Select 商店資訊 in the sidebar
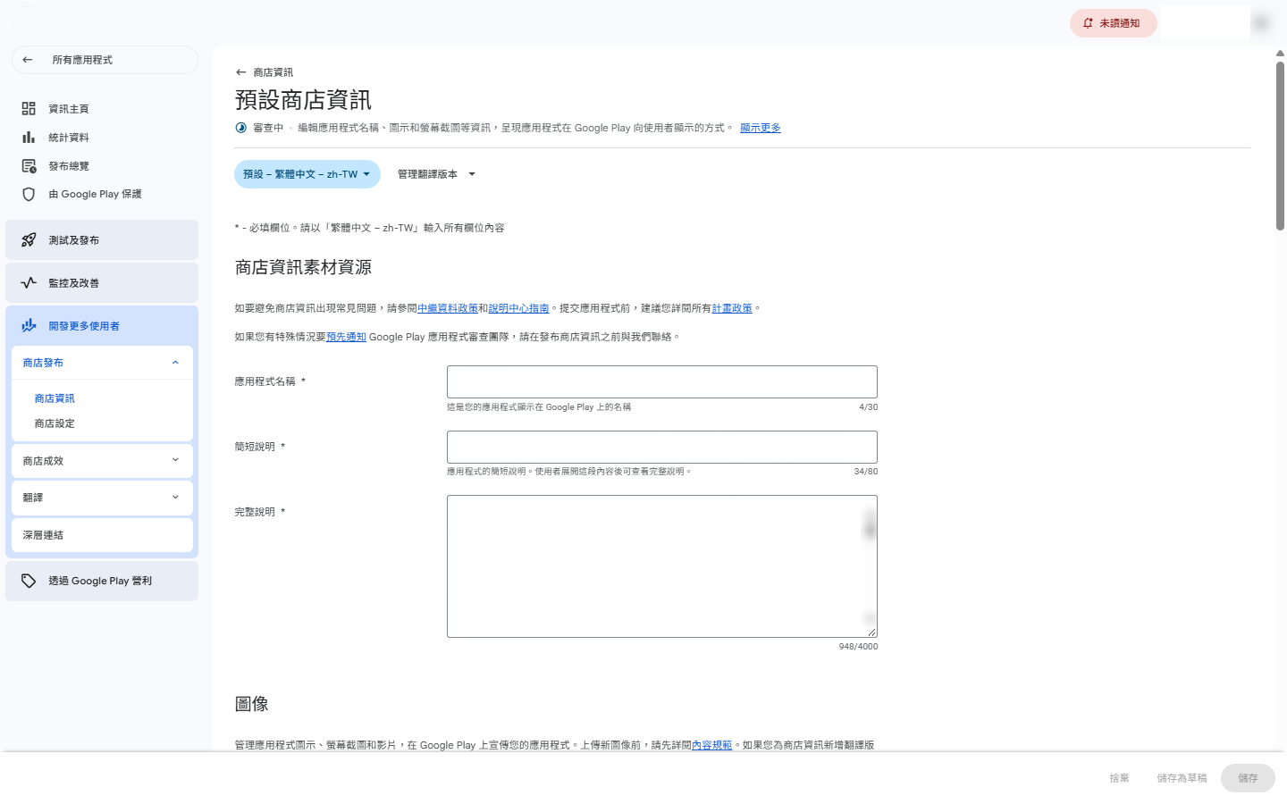Image resolution: width=1287 pixels, height=804 pixels. coord(55,398)
